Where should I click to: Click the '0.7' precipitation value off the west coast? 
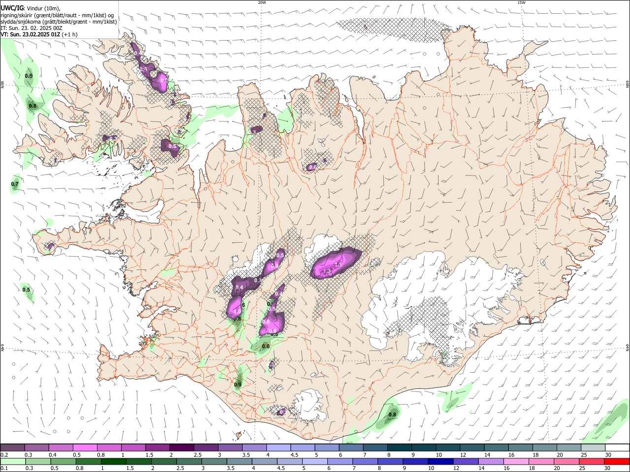pyautogui.click(x=15, y=184)
